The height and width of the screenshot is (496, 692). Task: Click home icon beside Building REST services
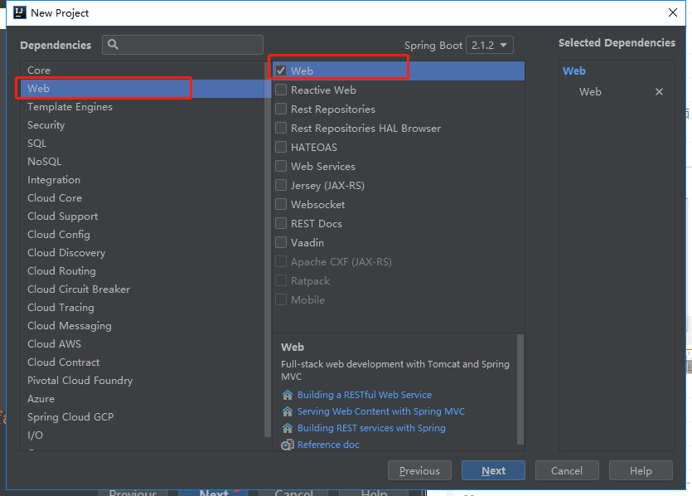coord(288,428)
